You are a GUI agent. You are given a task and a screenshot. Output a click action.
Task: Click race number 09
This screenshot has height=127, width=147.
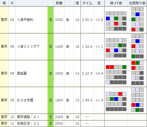pyautogui.click(x=12, y=100)
